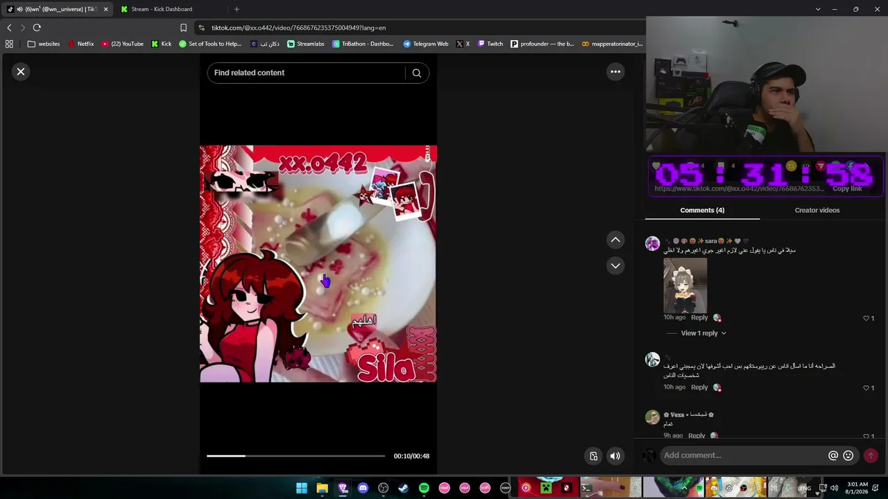Open the Netflix bookmark
The image size is (888, 499).
[x=80, y=44]
